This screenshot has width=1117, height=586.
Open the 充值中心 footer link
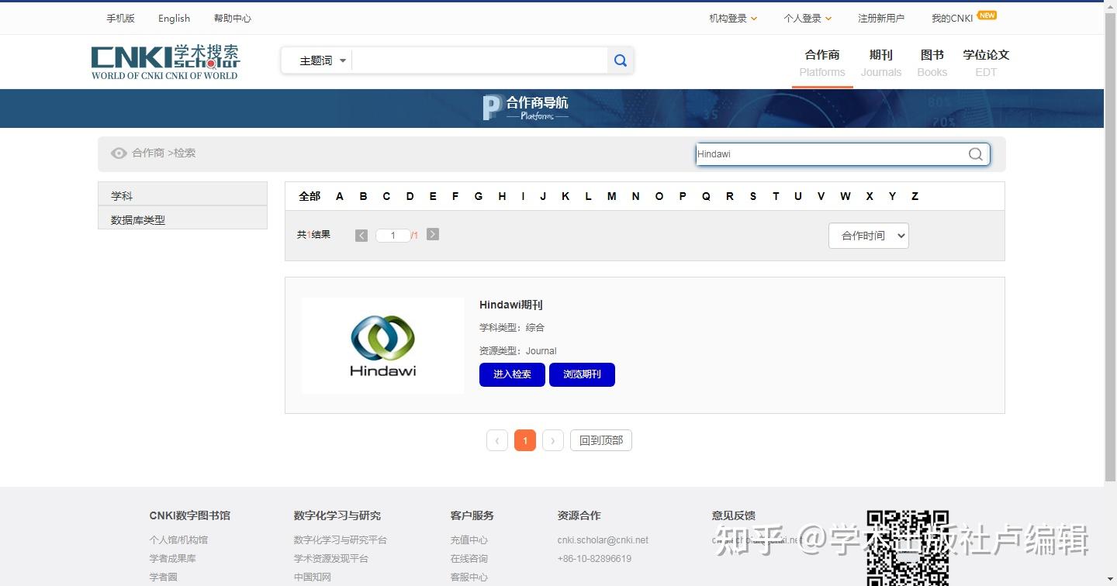click(469, 539)
